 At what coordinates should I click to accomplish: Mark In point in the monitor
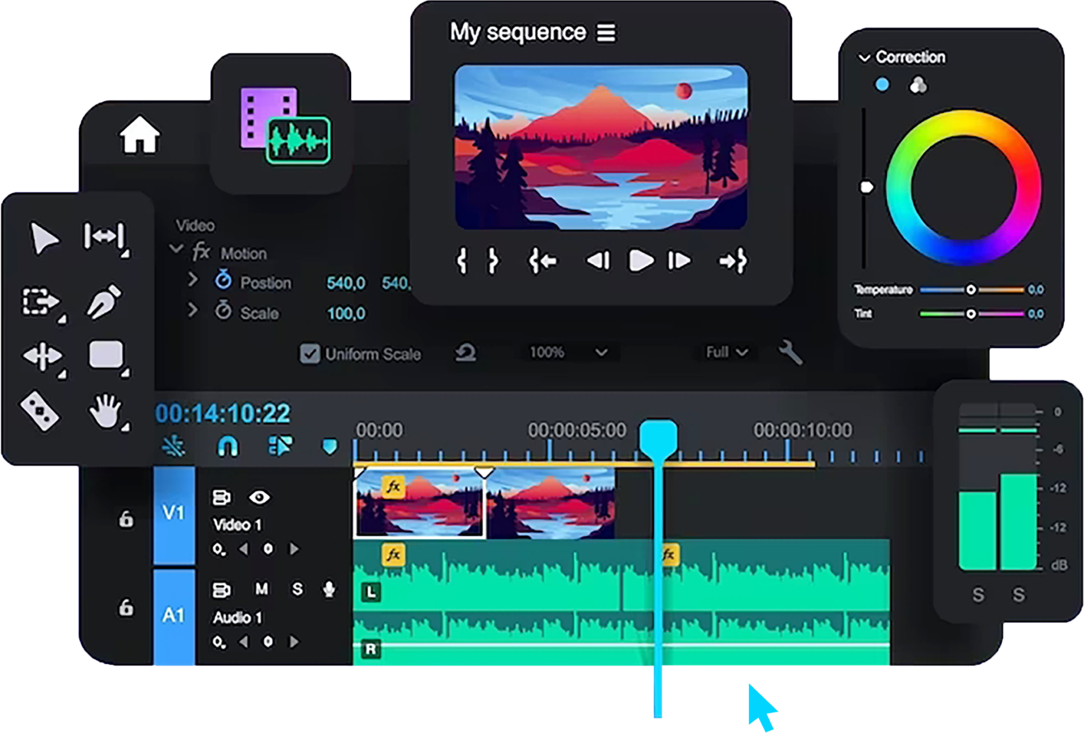point(462,261)
